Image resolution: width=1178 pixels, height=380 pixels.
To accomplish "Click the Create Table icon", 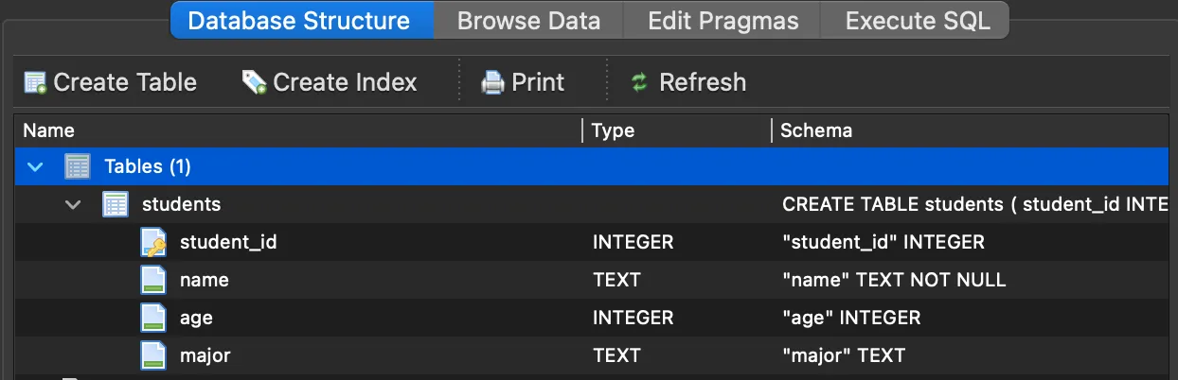I will point(35,83).
